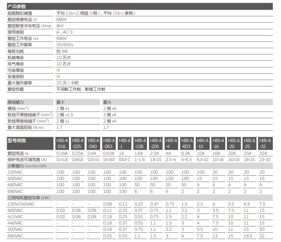Click the 软线带接线端子 row label
Viewport: 281px width, 242px height.
[x=28, y=121]
